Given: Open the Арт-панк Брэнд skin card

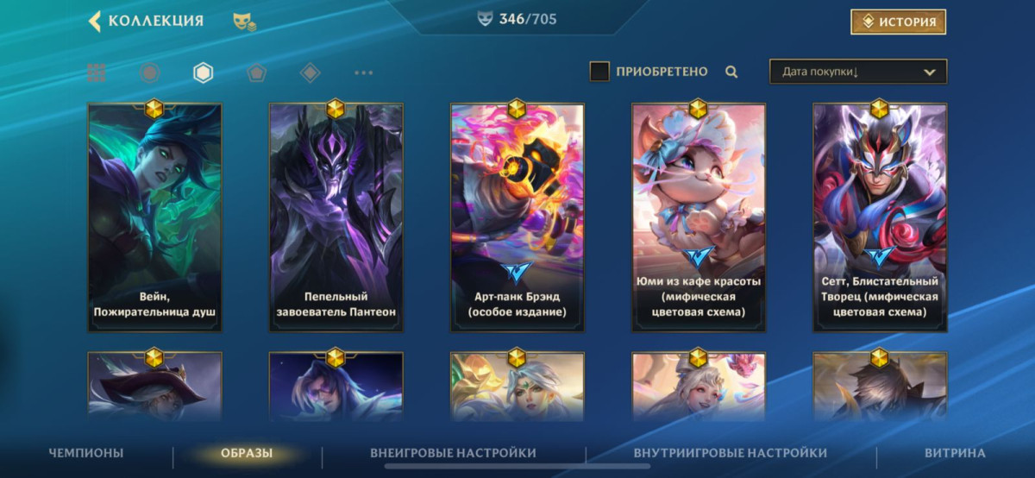Looking at the screenshot, I should pos(517,217).
